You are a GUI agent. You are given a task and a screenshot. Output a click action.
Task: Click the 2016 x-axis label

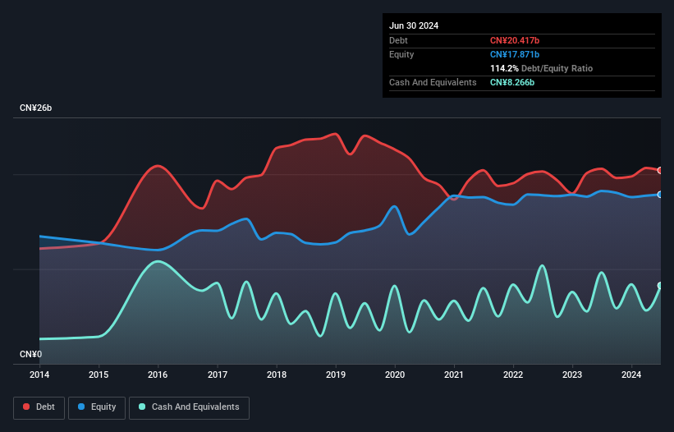coord(158,375)
